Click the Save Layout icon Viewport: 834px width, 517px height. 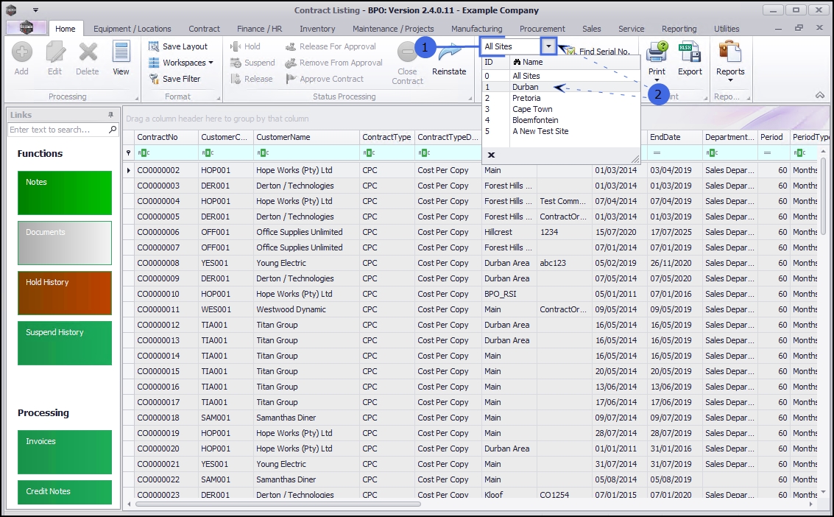(154, 46)
